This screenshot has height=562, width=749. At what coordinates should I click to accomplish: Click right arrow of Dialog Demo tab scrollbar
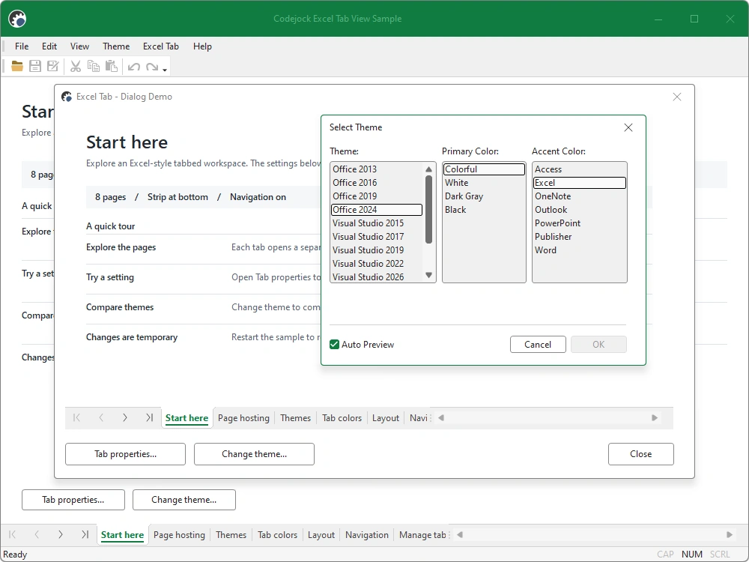pos(655,417)
